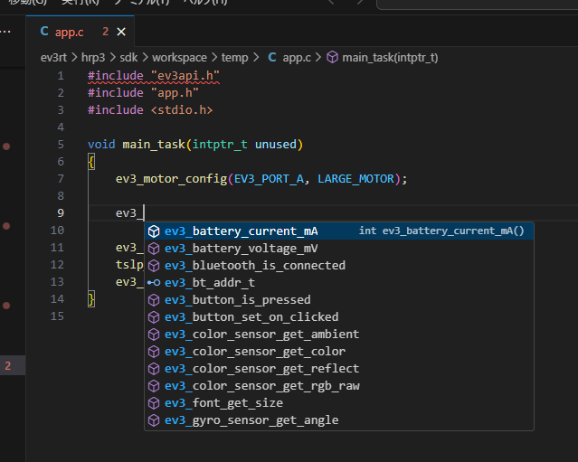Click closing brace on line 14
This screenshot has width=578, height=462.
click(x=91, y=299)
